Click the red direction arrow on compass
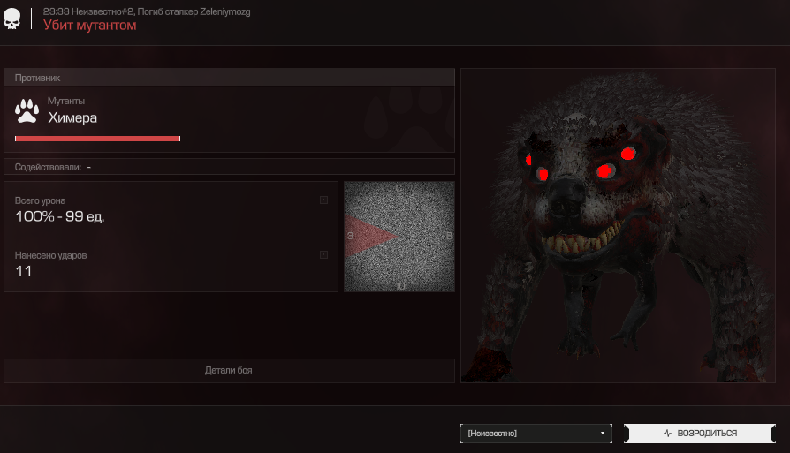This screenshot has width=790, height=453. pos(371,236)
